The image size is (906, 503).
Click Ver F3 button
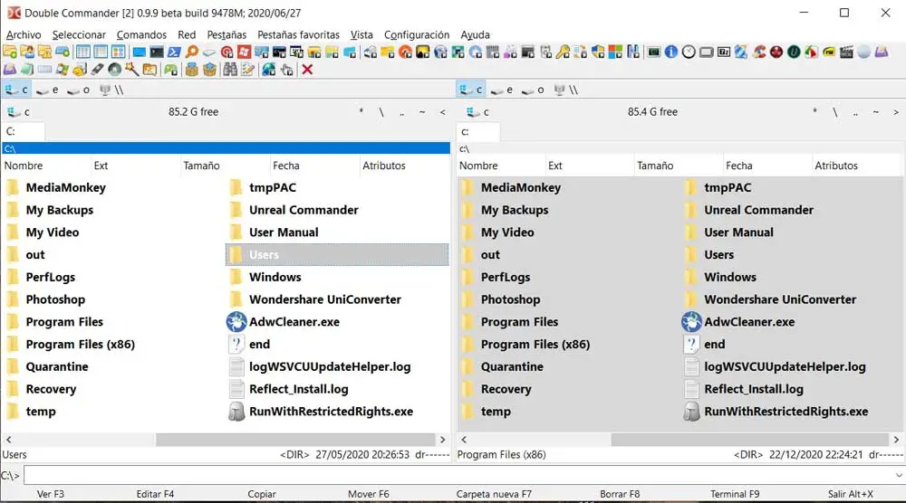point(51,494)
